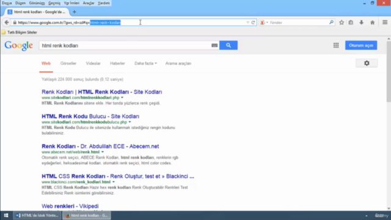
Task: Bookmark this page with star icon
Action: pyautogui.click(x=342, y=23)
